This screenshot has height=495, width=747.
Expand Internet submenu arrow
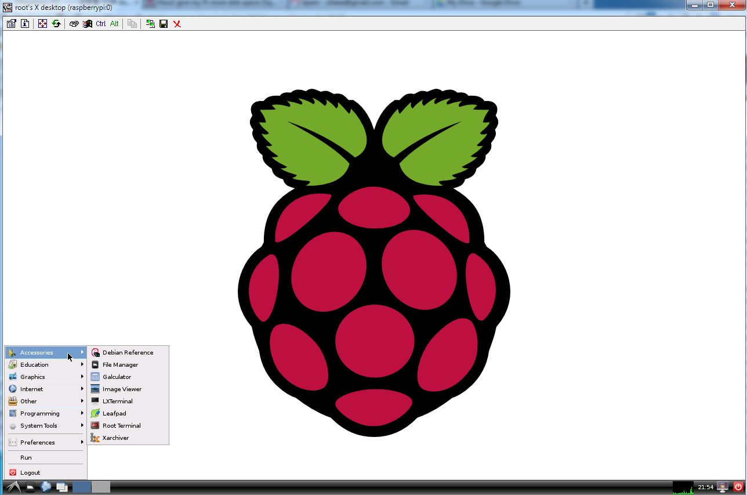[82, 389]
